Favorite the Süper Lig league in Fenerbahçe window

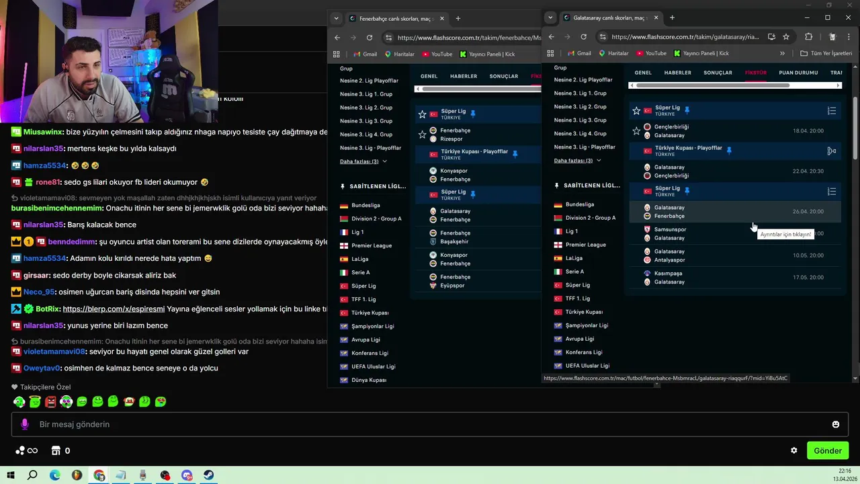click(422, 114)
